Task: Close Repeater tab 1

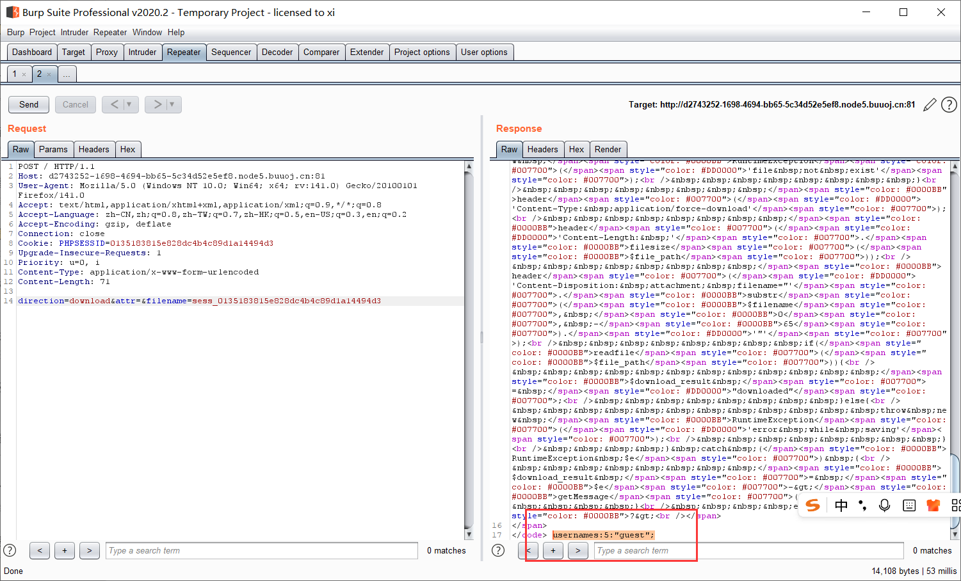Action: pos(24,75)
